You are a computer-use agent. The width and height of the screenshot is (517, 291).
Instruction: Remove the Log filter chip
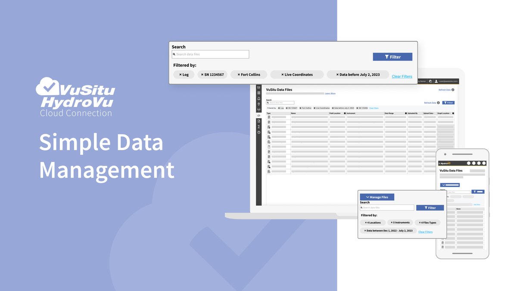pos(181,74)
